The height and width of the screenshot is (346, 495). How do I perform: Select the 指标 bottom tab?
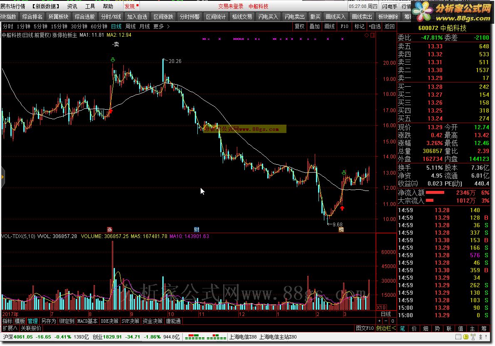[x=7, y=321]
